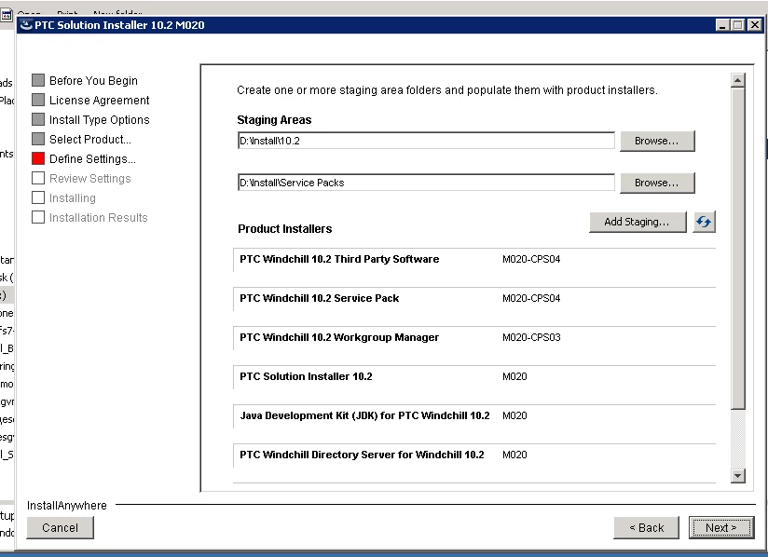Screen dimensions: 768x557
Task: Click the Product Installers heading
Action: [x=284, y=228]
